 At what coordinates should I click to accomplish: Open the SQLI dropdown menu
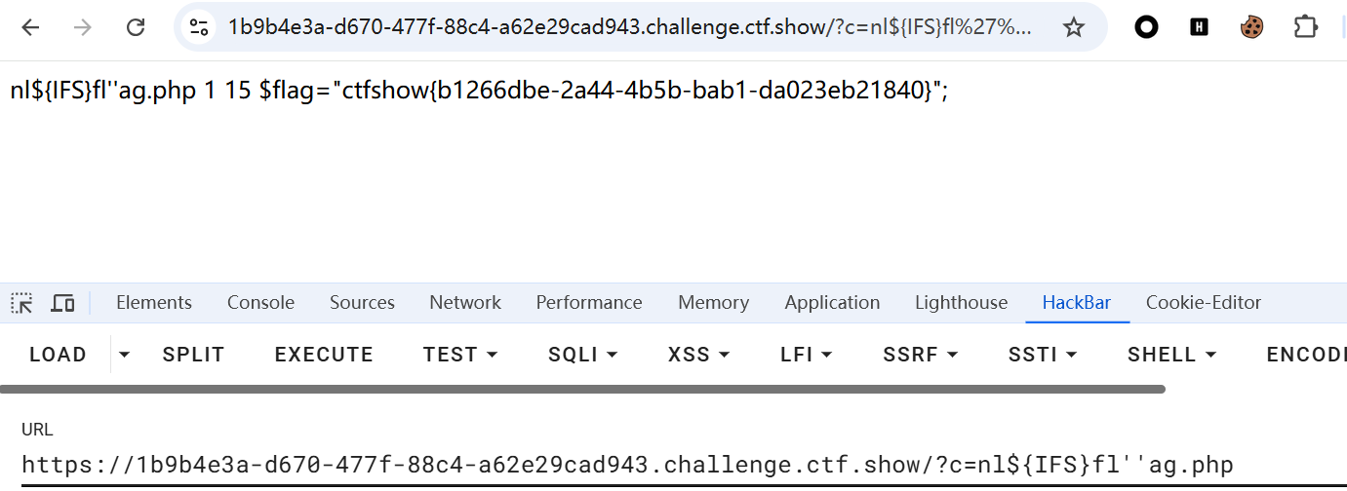582,355
